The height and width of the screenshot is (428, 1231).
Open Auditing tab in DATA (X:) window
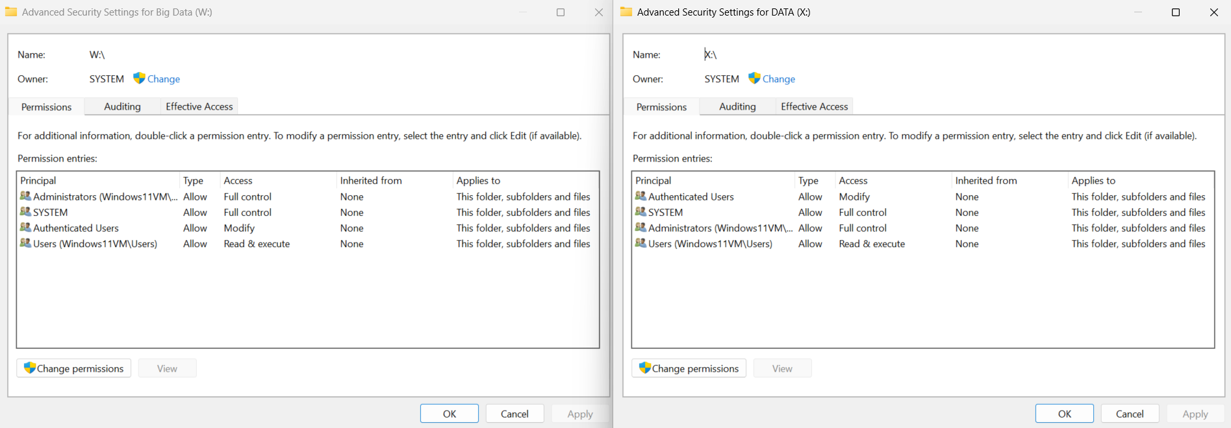[x=737, y=106]
